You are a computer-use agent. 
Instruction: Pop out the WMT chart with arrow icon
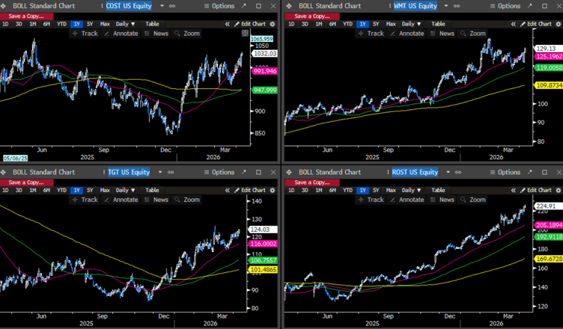[529, 6]
